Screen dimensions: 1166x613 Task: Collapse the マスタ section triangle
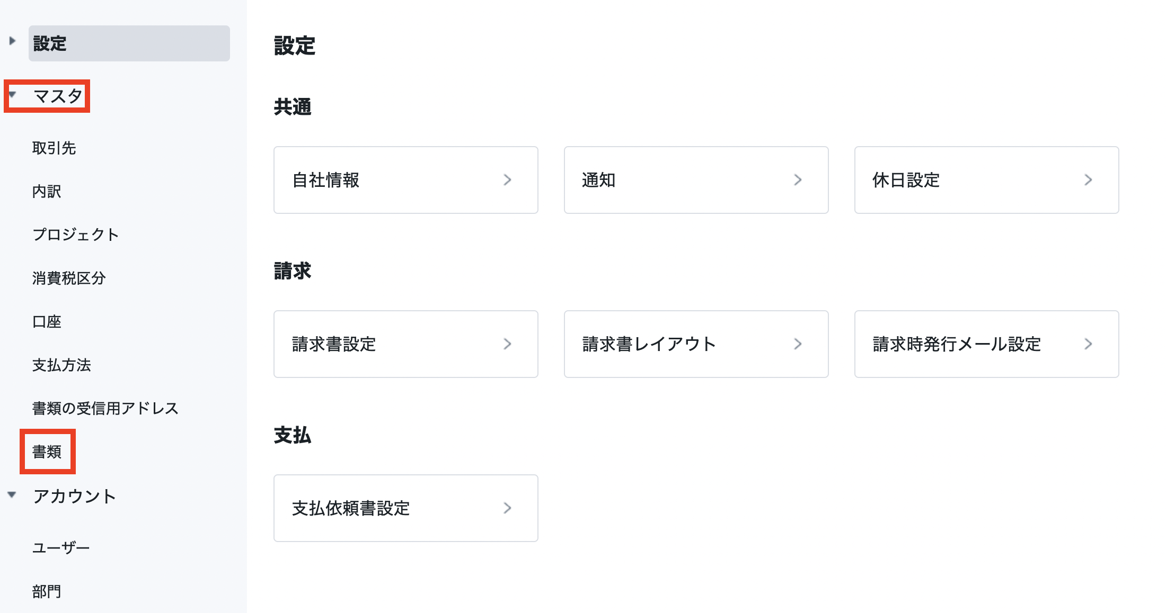[12, 95]
